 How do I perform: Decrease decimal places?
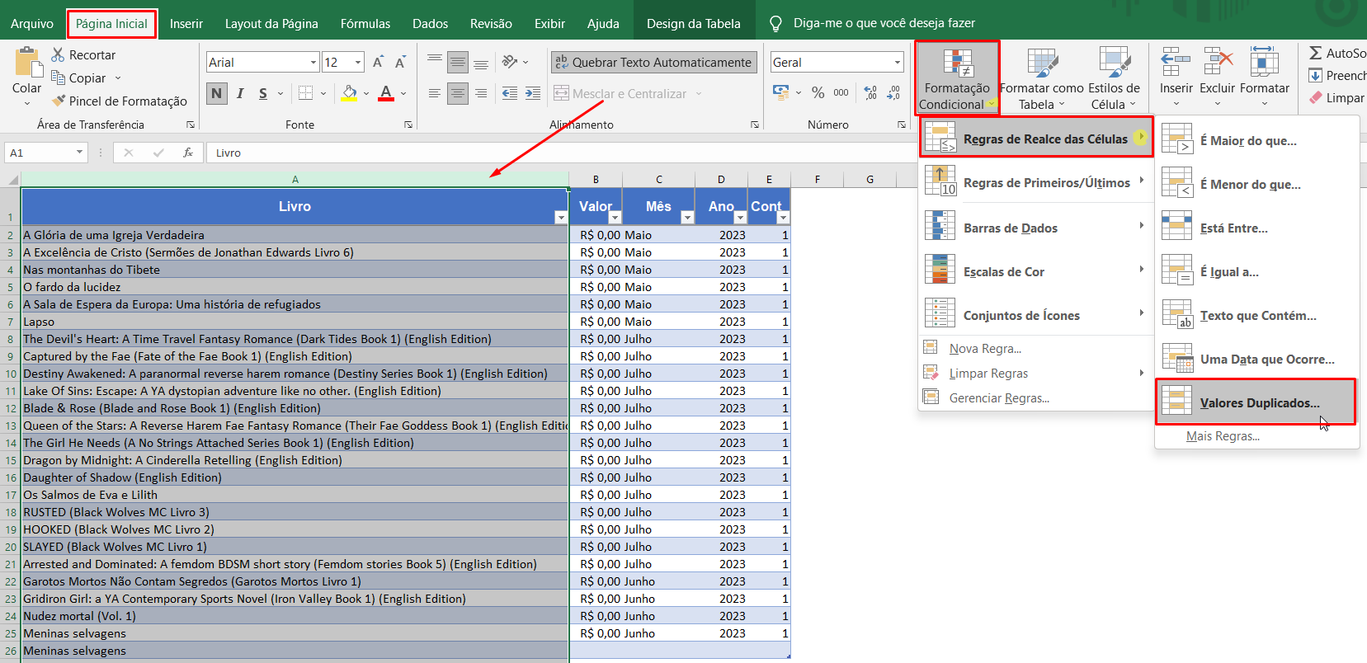click(x=893, y=93)
